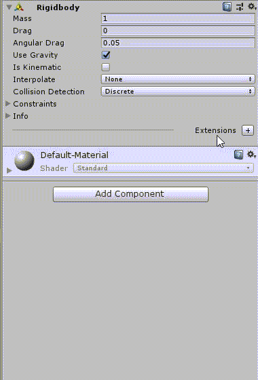Collapse the Rigidbody component foldout arrow
258x380 pixels.
10,7
